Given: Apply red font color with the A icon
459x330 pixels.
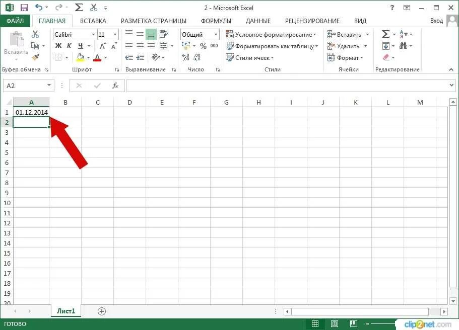Looking at the screenshot, I should click(97, 57).
